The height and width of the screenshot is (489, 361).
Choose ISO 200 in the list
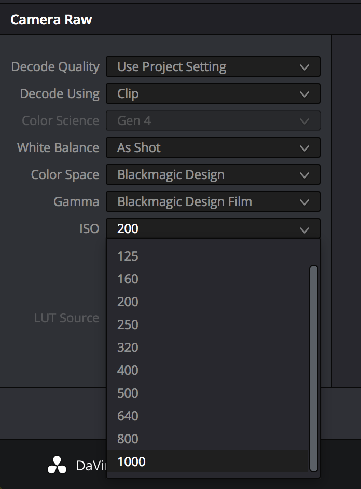pyautogui.click(x=128, y=302)
